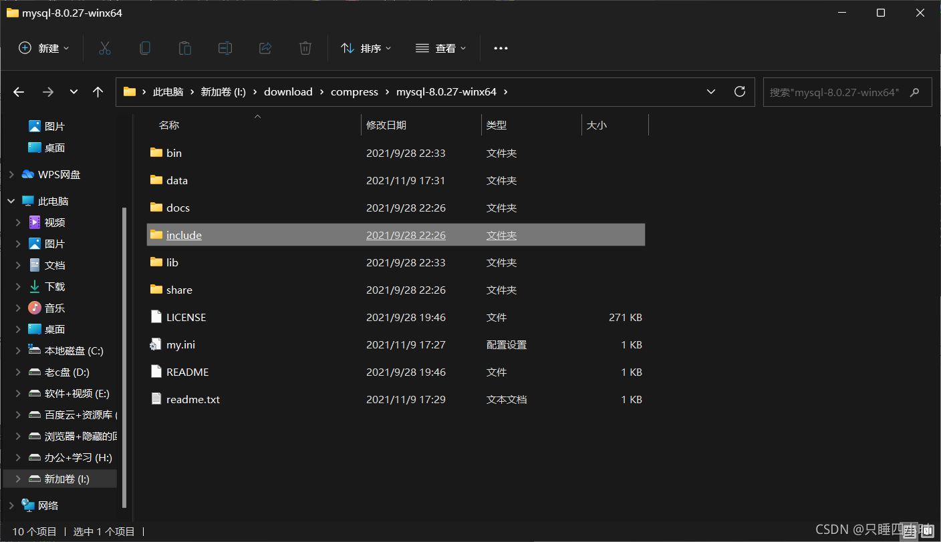The width and height of the screenshot is (941, 542).
Task: Click the 271 KB size cell
Action: pos(626,317)
